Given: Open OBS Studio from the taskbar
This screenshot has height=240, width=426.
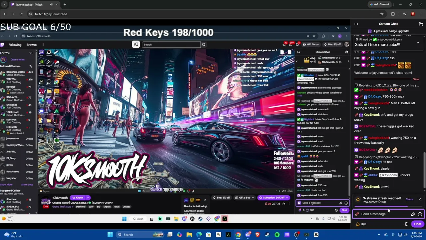Looking at the screenshot, I should click(297, 235).
